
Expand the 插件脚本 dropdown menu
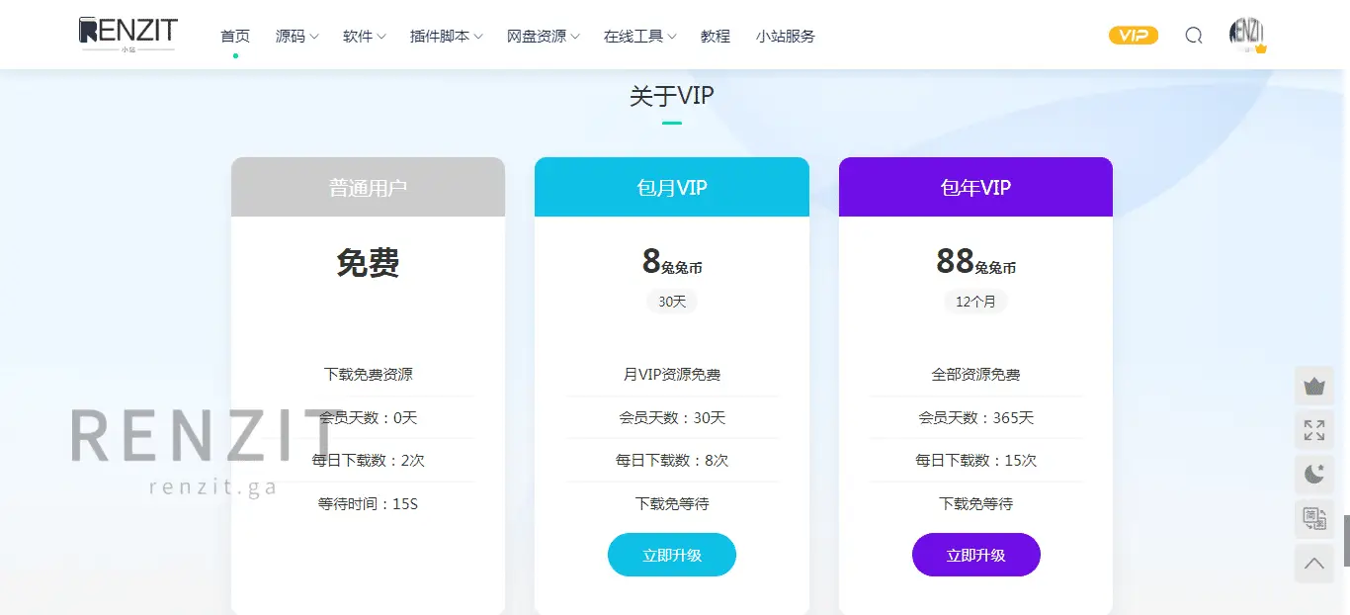(446, 37)
